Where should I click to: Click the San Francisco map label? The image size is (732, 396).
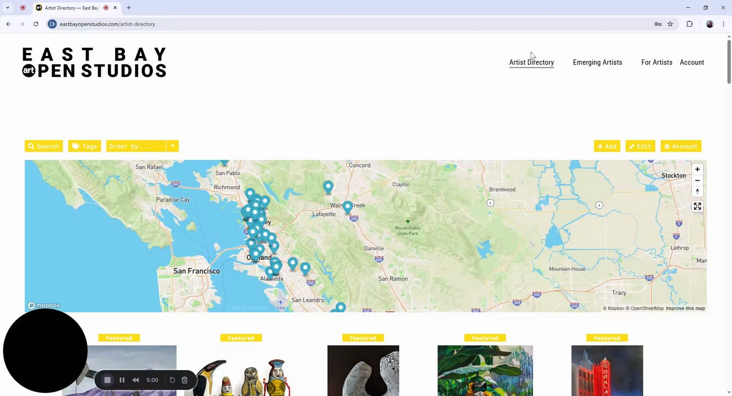pos(197,271)
